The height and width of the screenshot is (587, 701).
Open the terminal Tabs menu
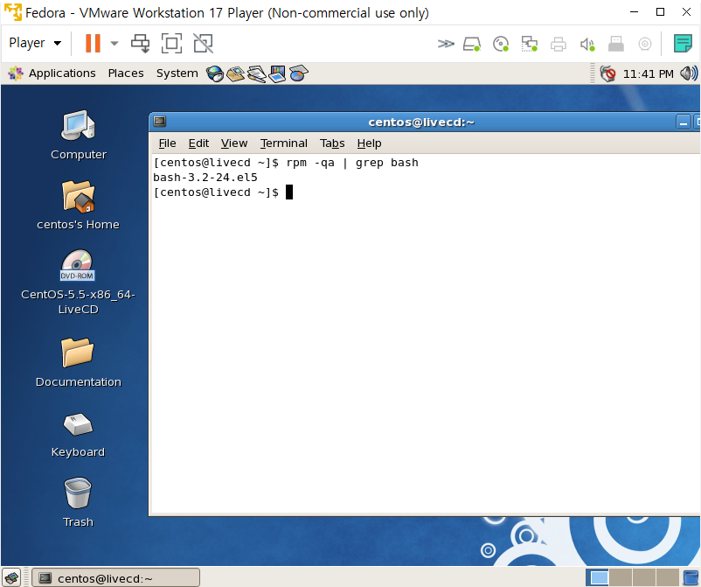point(332,143)
